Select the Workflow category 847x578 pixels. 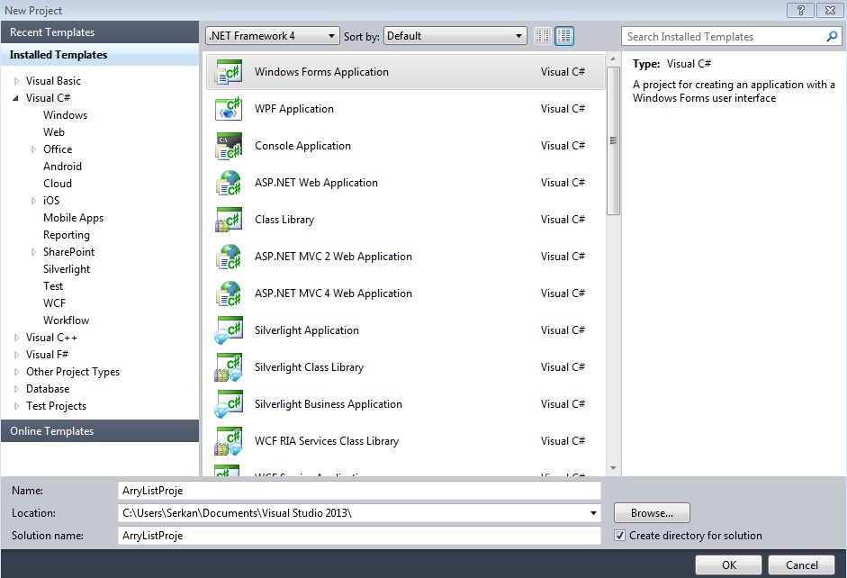tap(67, 321)
